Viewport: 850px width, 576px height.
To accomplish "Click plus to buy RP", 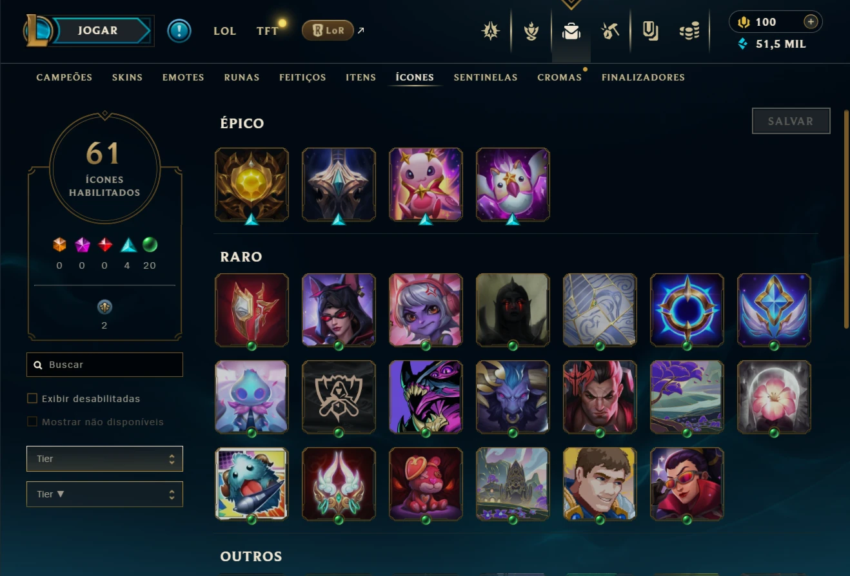I will 811,22.
